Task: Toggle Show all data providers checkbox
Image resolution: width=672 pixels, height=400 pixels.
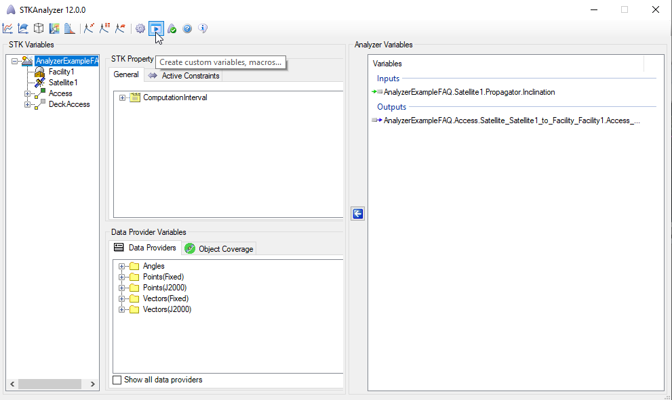Action: [x=117, y=380]
